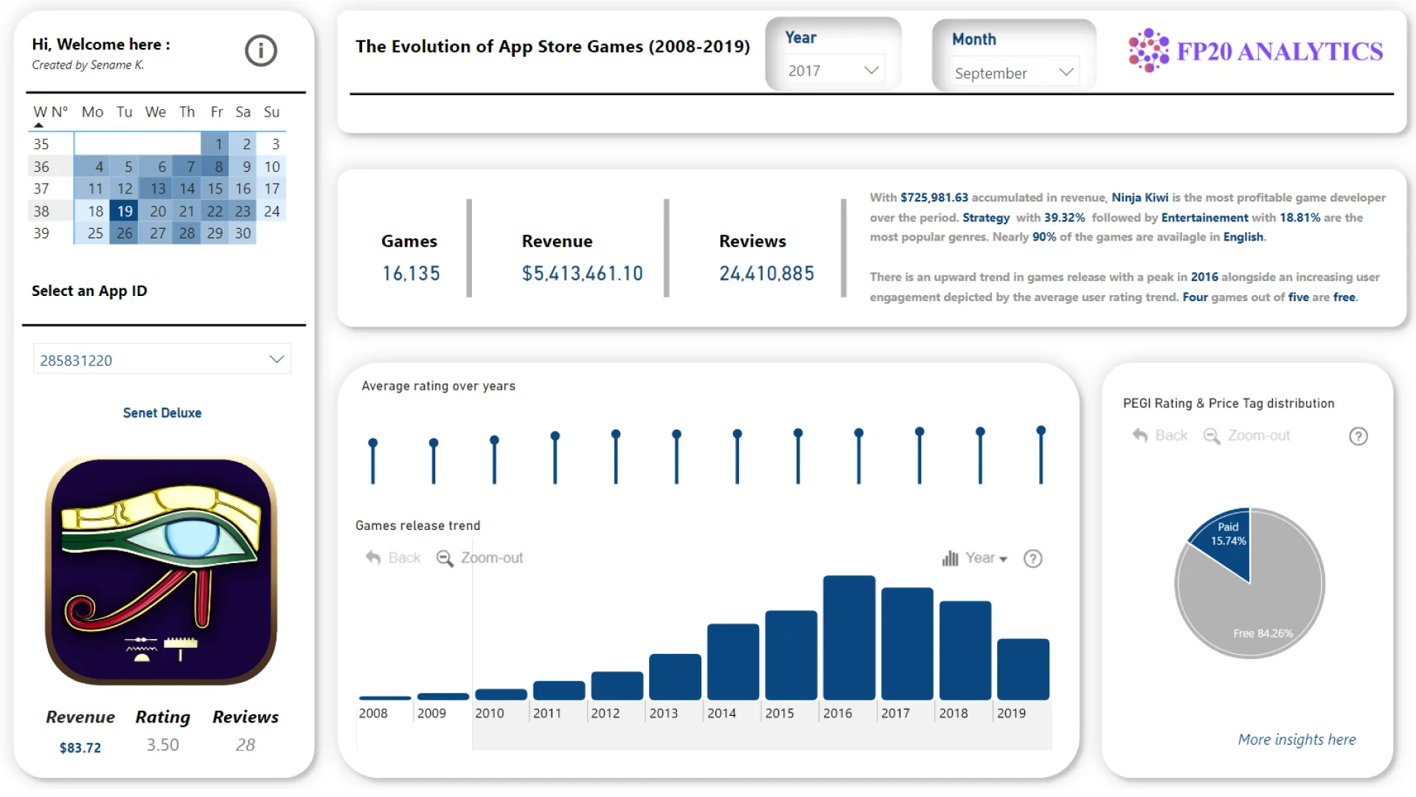1416x797 pixels.
Task: Select the 2017 bar in release trend
Action: coord(907,644)
